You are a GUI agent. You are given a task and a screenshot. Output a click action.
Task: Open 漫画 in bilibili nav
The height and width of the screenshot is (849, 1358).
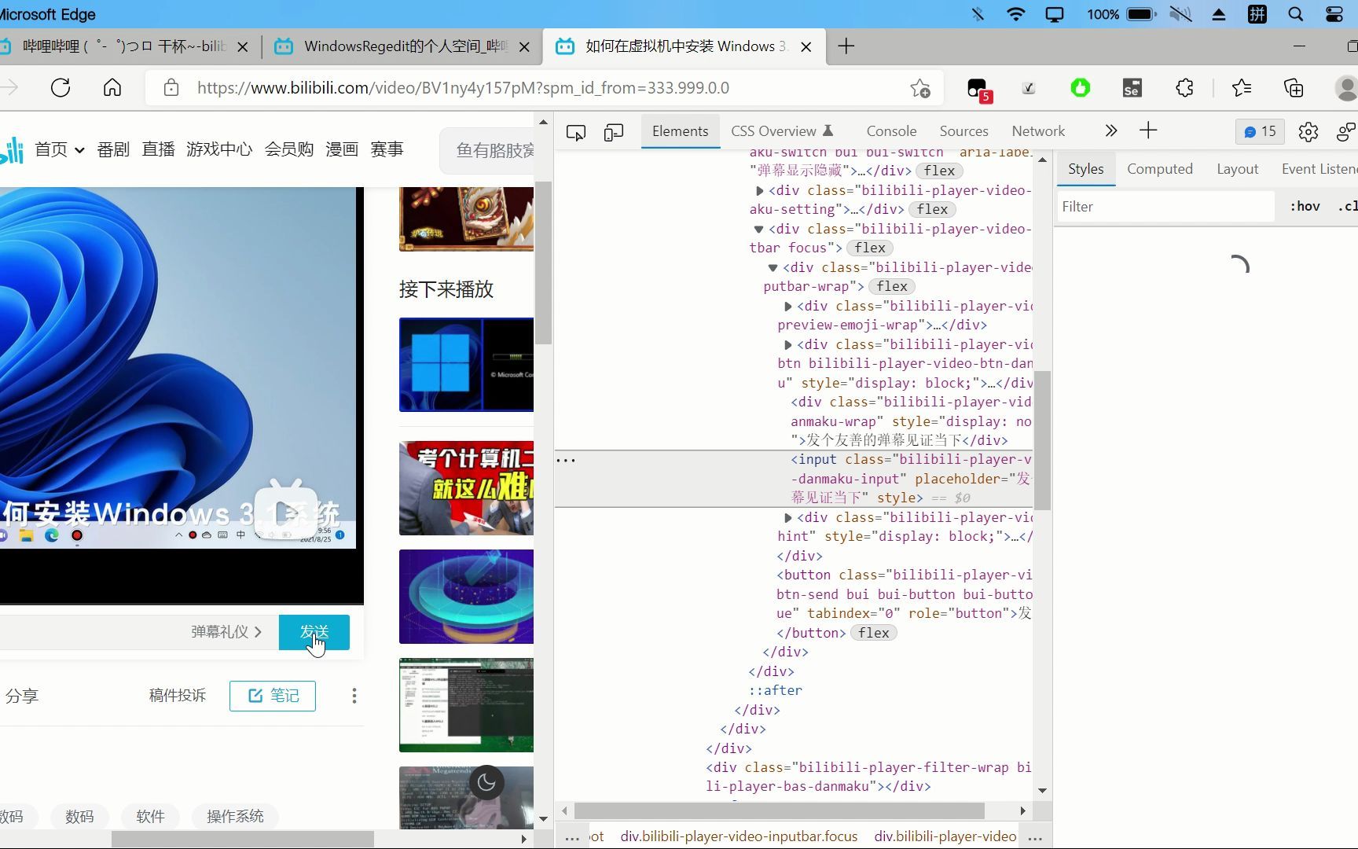342,149
